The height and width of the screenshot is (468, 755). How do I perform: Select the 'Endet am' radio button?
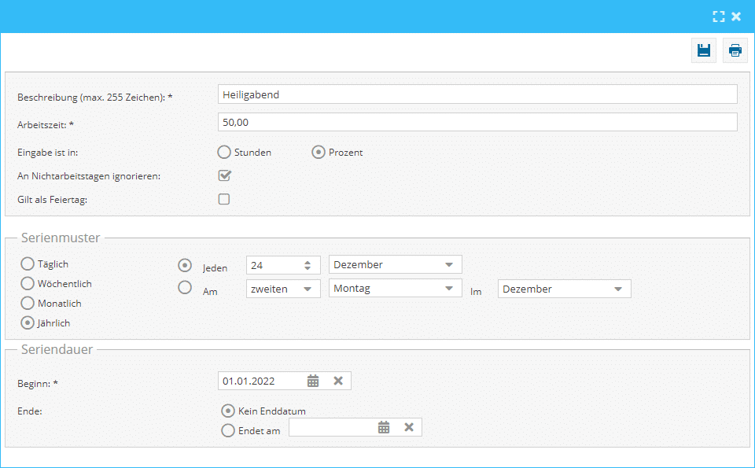pos(228,430)
